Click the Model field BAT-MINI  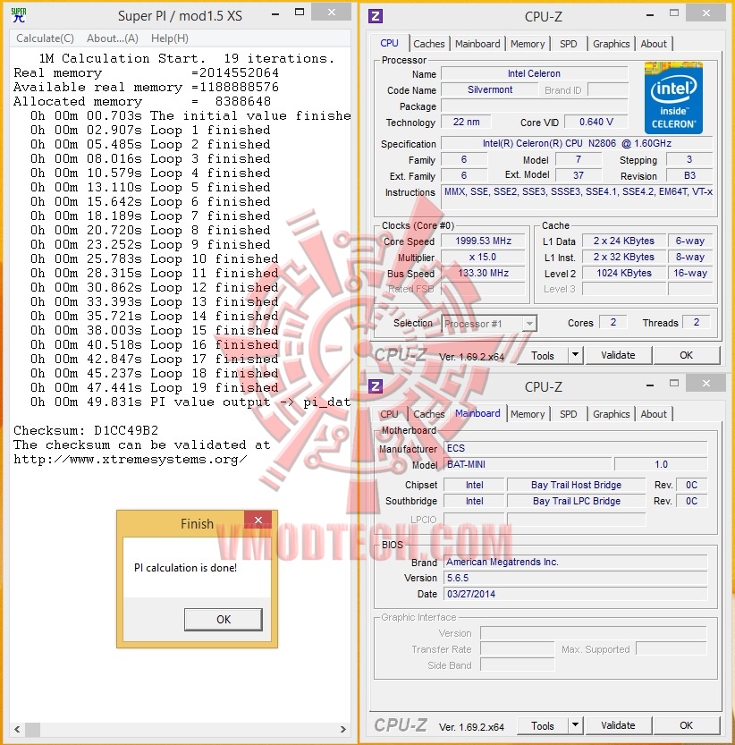528,464
